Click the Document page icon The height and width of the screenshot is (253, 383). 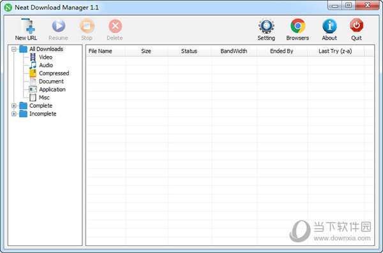[x=33, y=81]
